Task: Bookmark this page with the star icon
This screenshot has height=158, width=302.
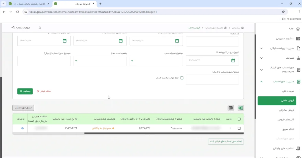Action: 283,12
